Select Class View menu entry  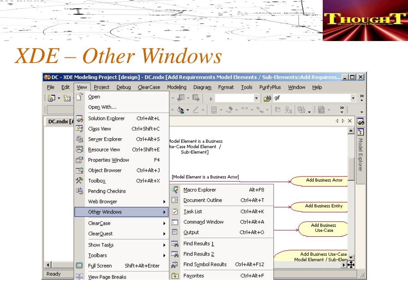121,129
